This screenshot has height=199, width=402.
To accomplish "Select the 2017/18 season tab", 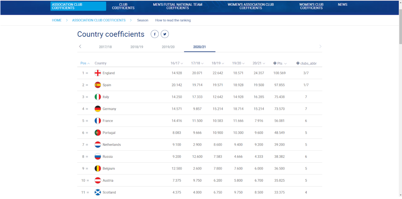I will click(105, 47).
